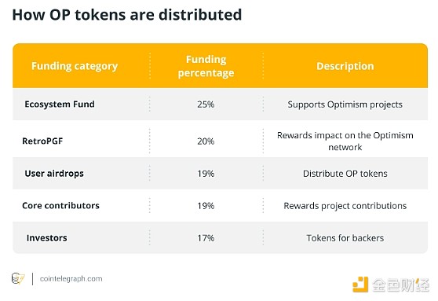Click the golden Jinse Finance logo icon

pyautogui.click(x=360, y=284)
